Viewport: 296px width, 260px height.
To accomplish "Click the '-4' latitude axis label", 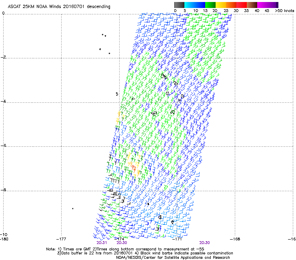I will [x=3, y=101].
